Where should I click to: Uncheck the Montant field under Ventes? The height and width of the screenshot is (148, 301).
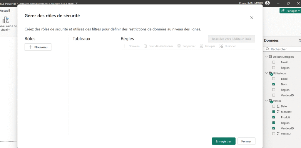coord(274,112)
